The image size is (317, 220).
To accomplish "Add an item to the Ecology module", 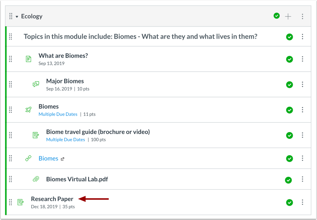I will point(288,16).
